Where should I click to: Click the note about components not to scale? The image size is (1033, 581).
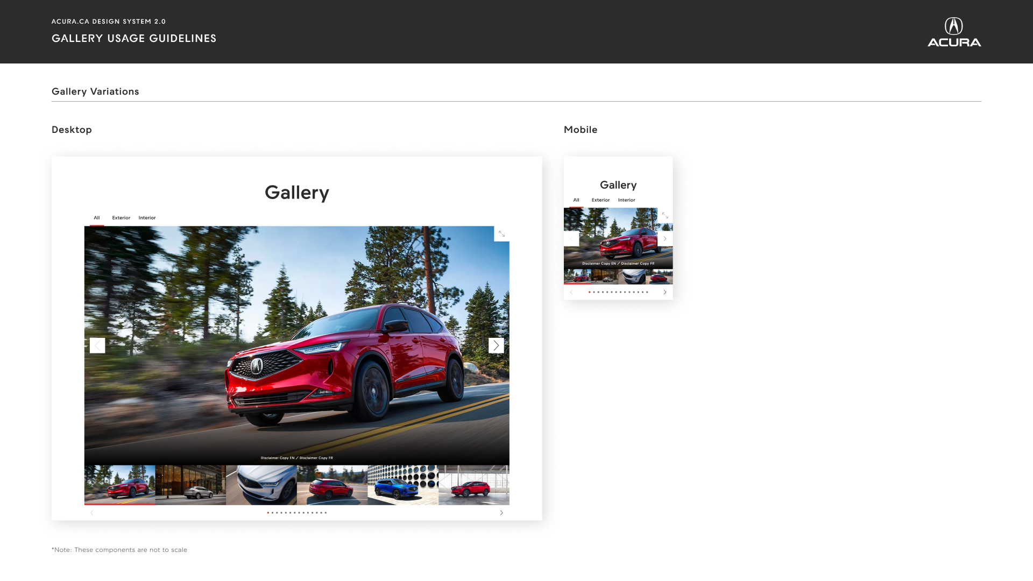click(119, 550)
